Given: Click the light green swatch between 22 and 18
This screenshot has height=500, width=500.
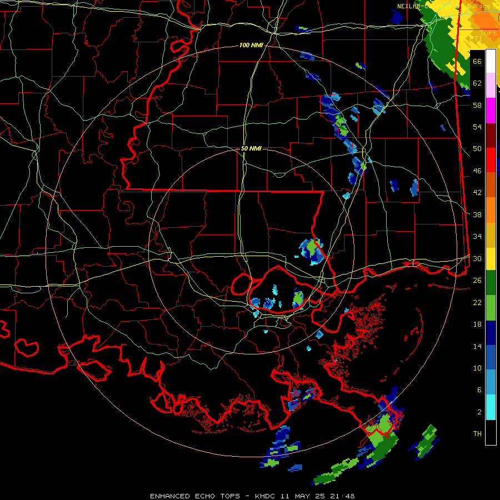Looking at the screenshot, I should coord(491,308).
